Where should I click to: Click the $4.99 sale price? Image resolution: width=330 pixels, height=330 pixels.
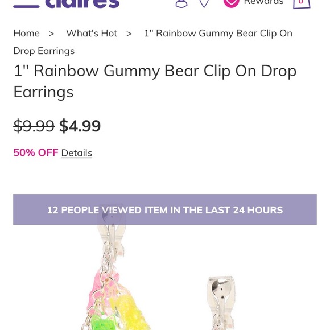pyautogui.click(x=80, y=126)
